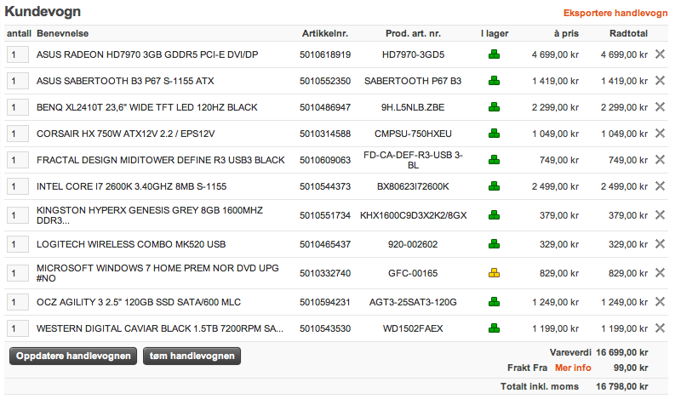The width and height of the screenshot is (681, 399).
Task: Click article number 5010465437
Action: point(325,244)
